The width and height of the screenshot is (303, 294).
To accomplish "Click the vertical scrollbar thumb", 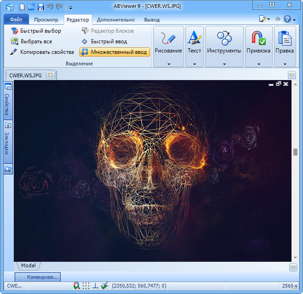I will (295, 152).
